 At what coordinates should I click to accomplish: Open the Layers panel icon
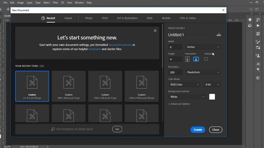click(250, 20)
